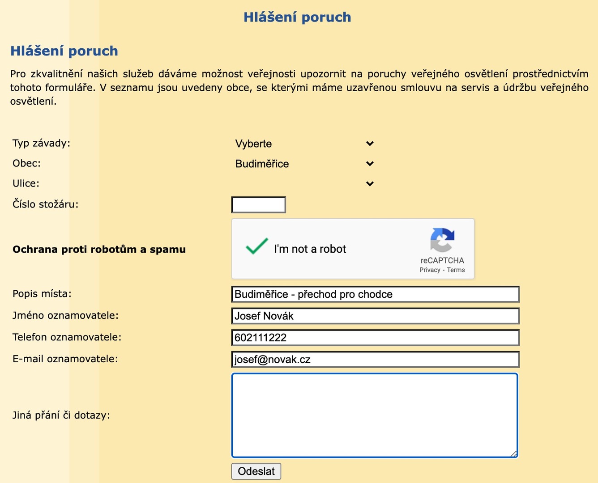Grab the textarea resize handle corner
The image size is (598, 483).
coord(514,454)
